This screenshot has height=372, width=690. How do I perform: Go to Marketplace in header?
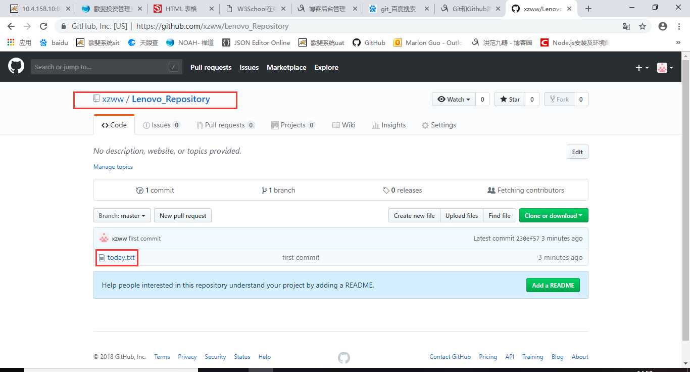click(x=286, y=67)
